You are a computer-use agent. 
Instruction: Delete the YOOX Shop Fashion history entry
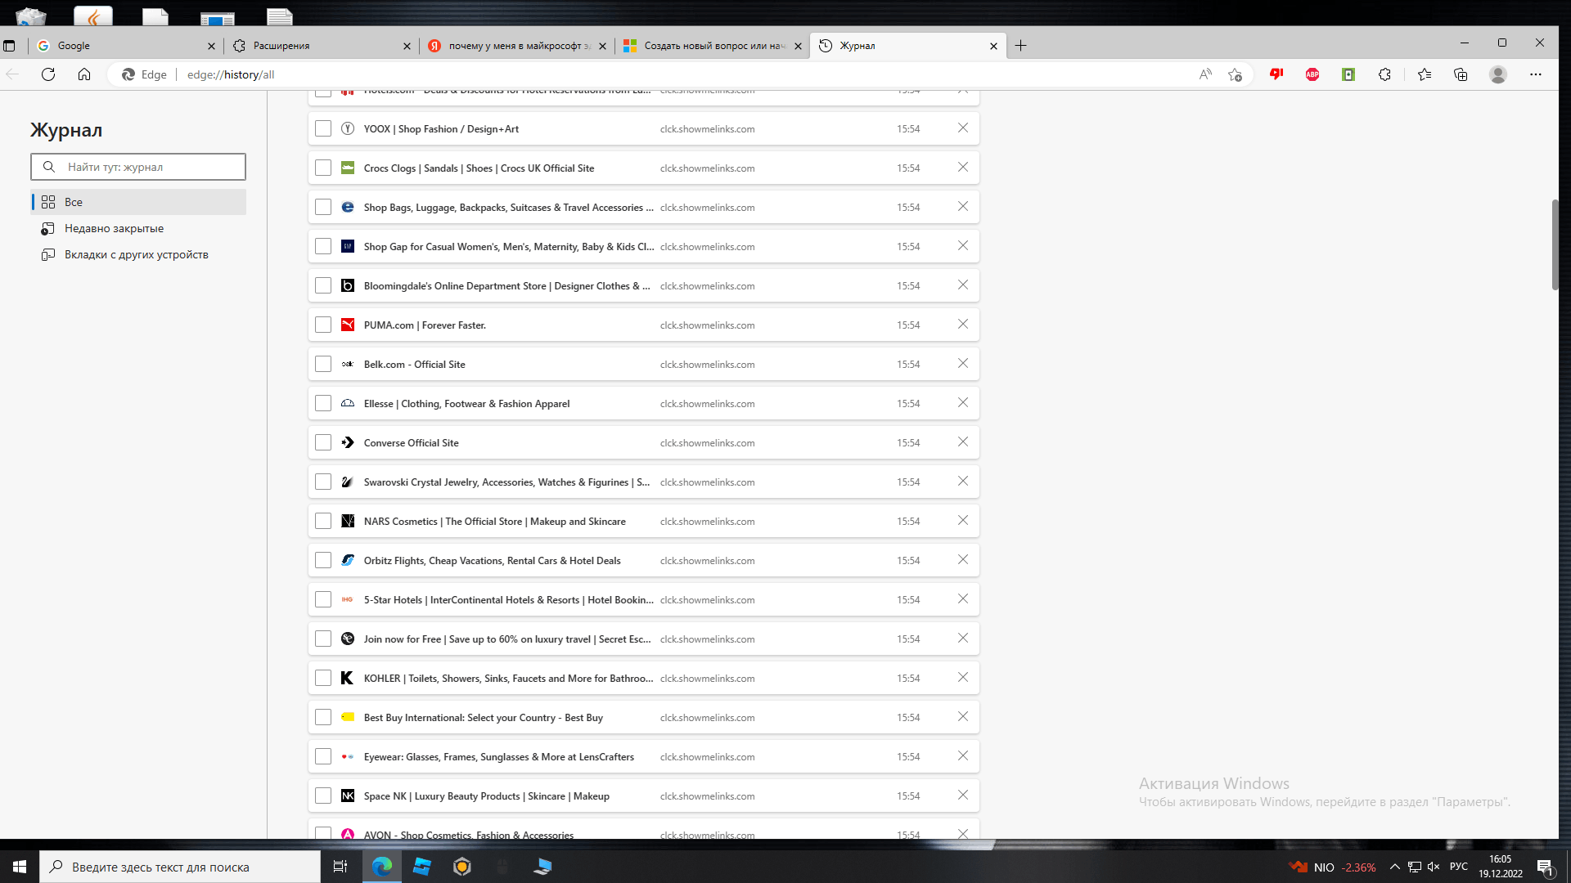tap(963, 128)
